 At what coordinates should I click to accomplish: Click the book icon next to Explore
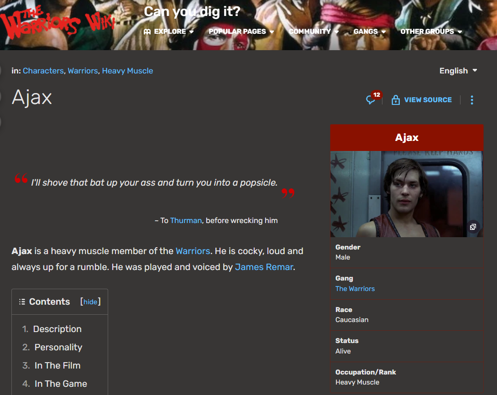[x=147, y=31]
